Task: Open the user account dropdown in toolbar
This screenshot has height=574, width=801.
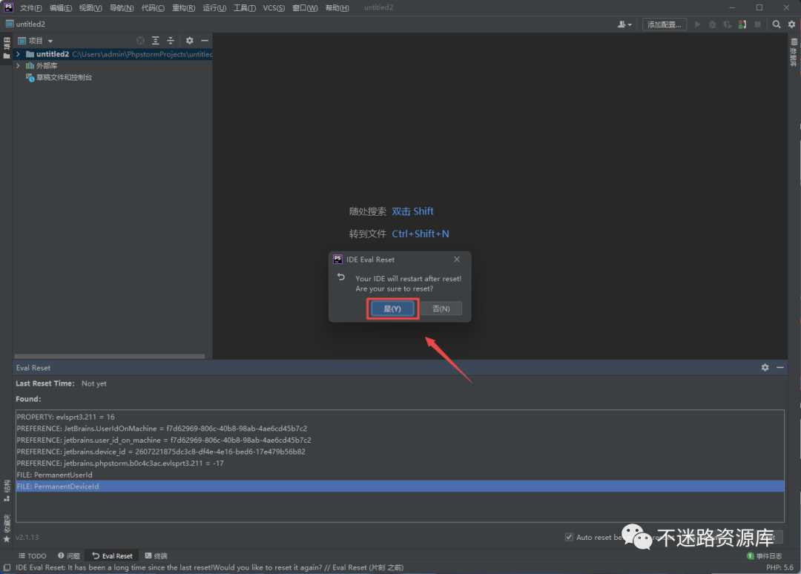Action: (624, 24)
